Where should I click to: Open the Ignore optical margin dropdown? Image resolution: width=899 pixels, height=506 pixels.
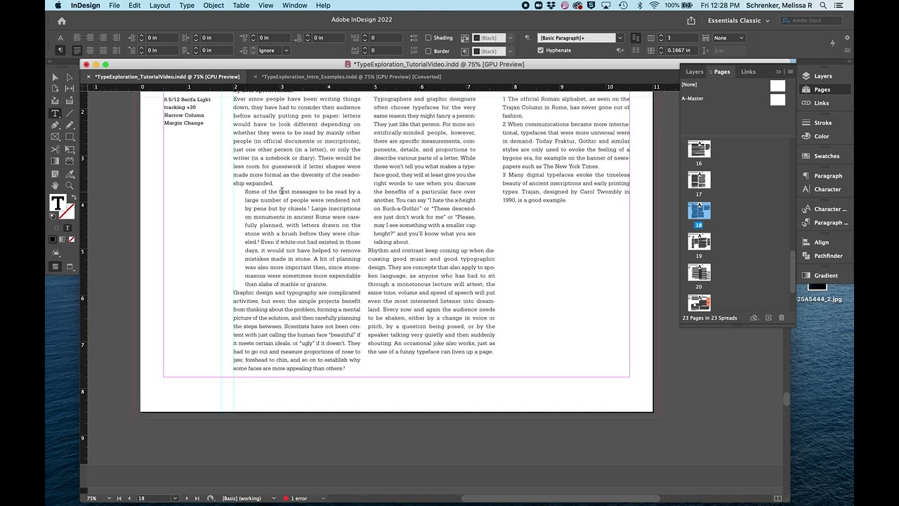pyautogui.click(x=286, y=51)
